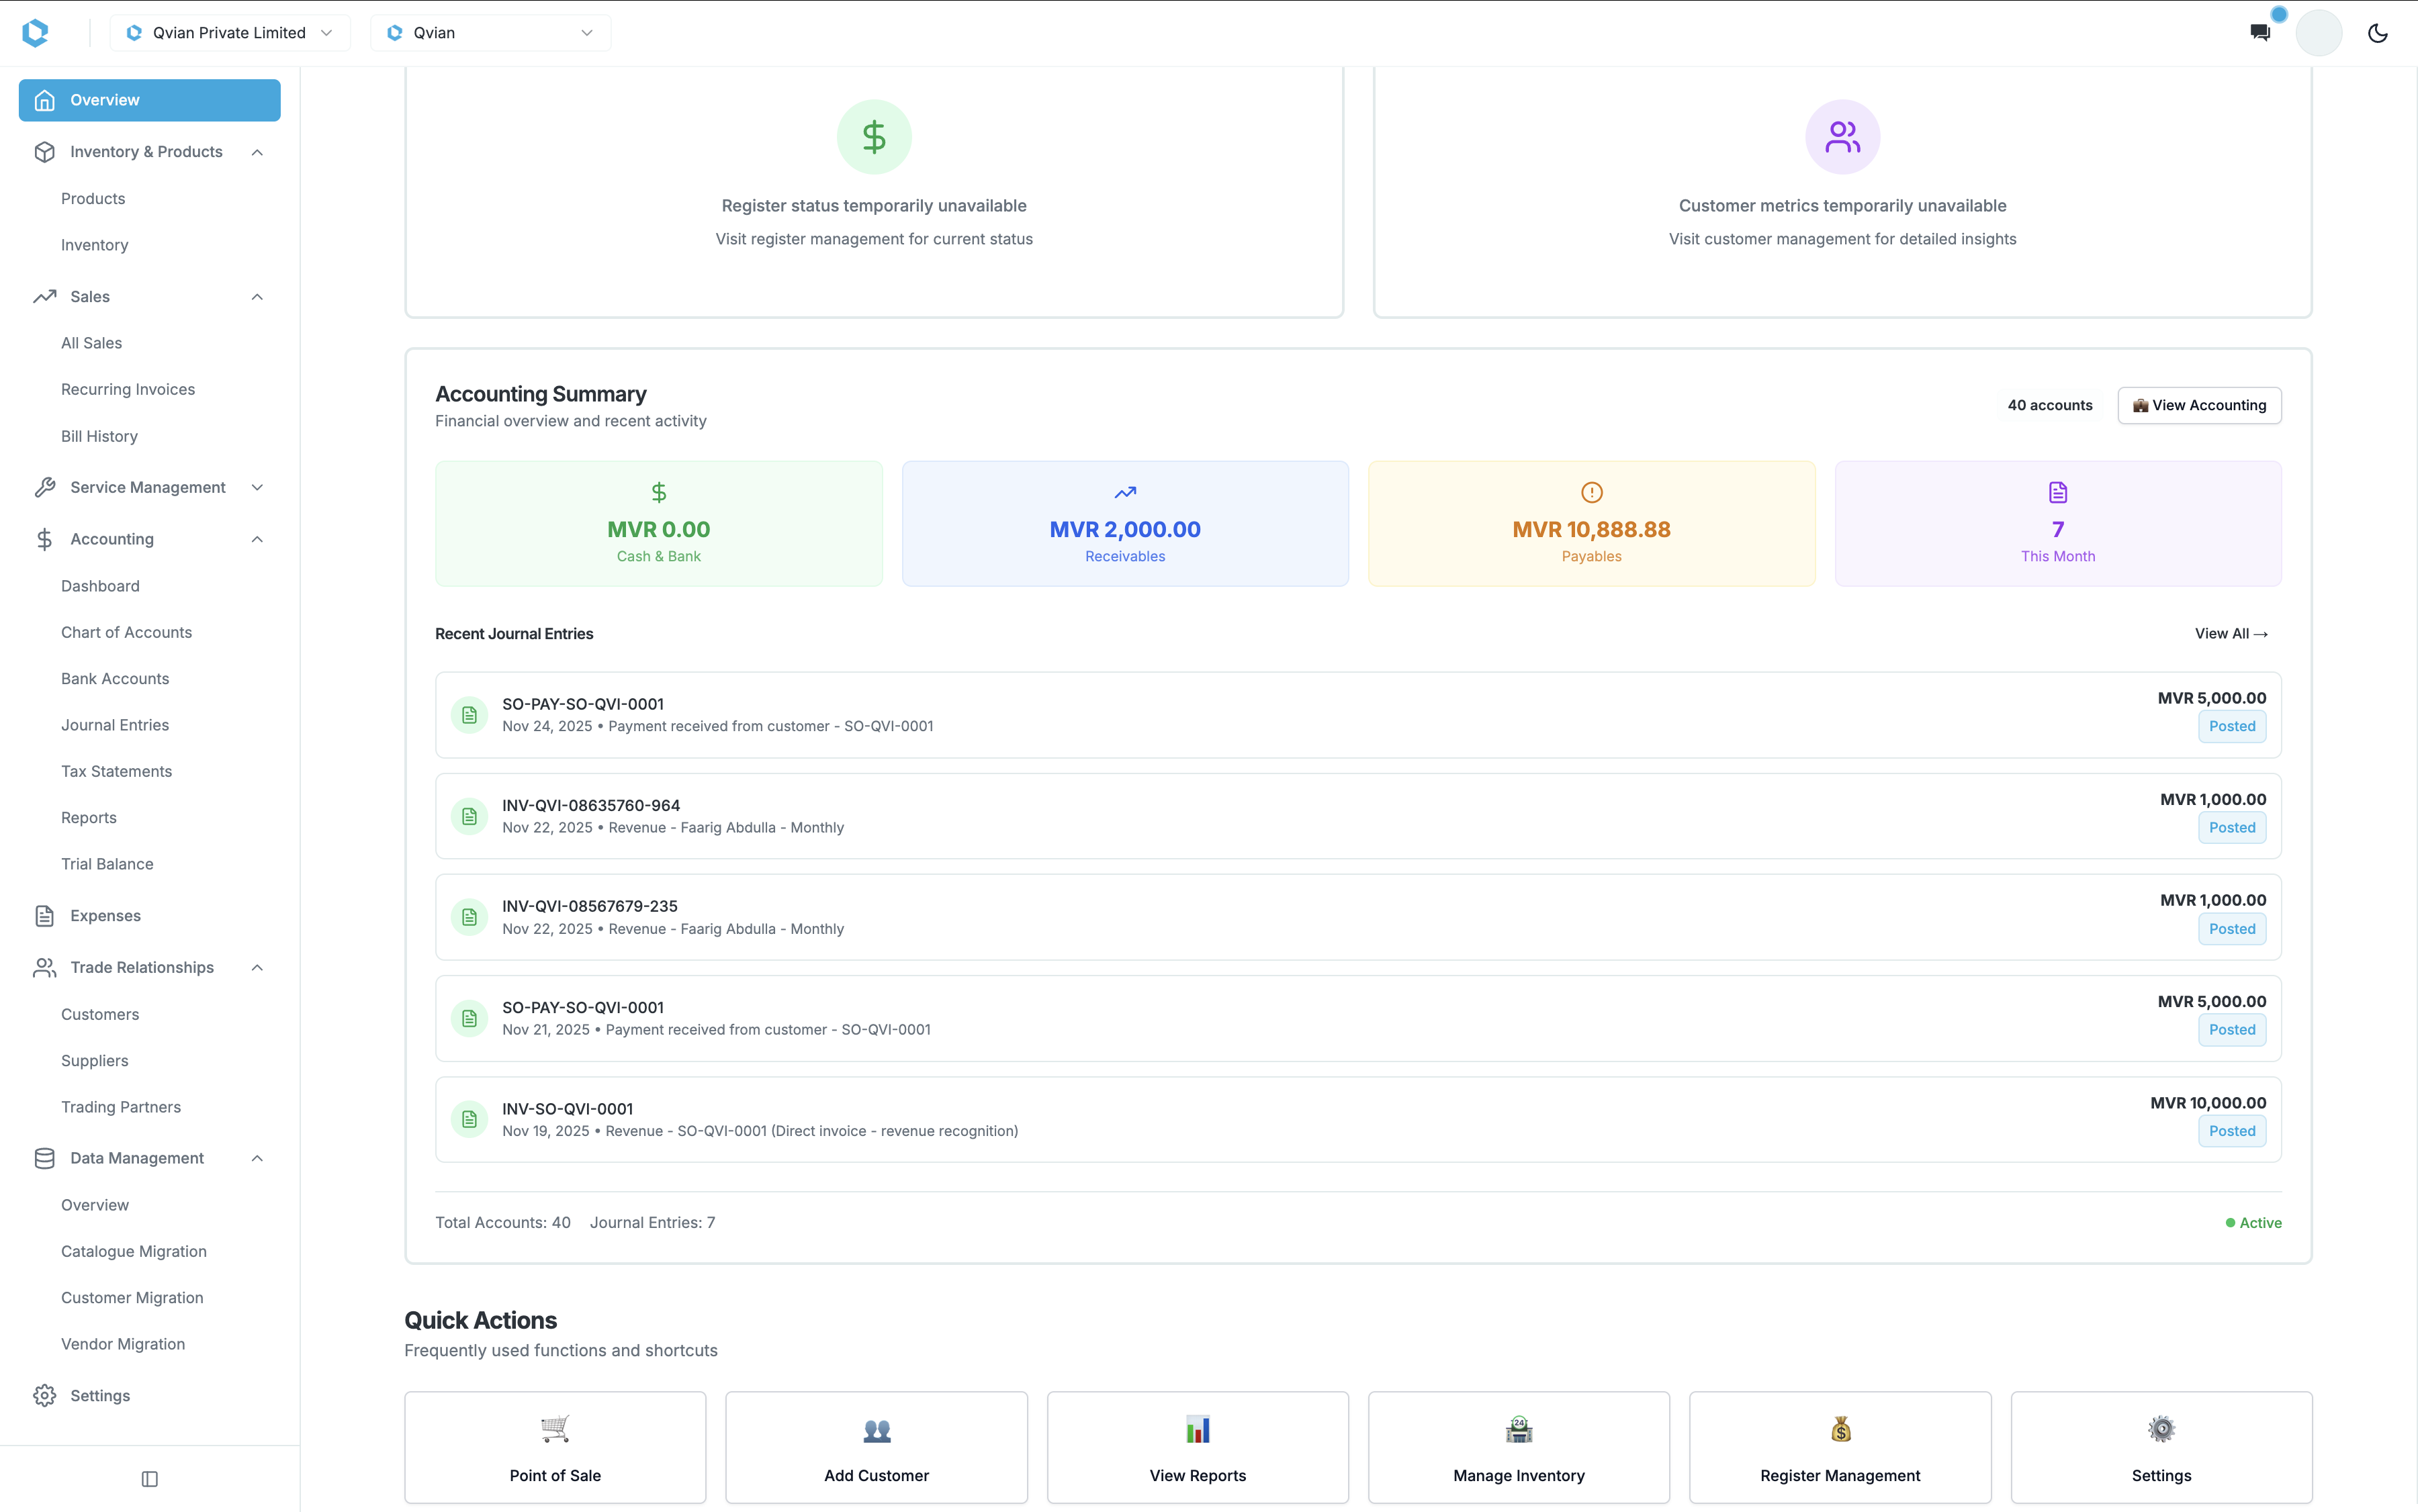The height and width of the screenshot is (1512, 2418).
Task: Click the purple This Month metric card
Action: click(x=2057, y=523)
